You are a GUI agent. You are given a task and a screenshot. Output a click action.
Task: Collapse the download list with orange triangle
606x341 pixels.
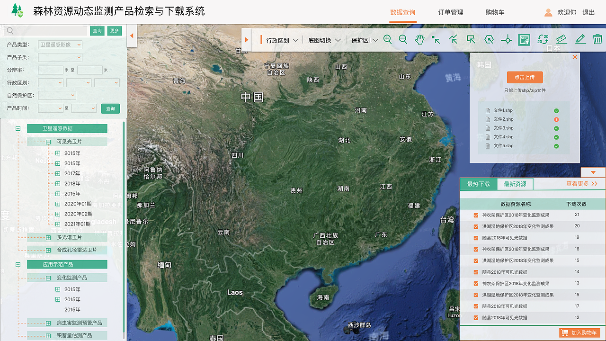click(x=593, y=172)
